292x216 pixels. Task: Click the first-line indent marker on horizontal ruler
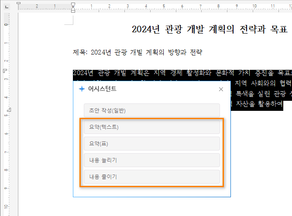[x=73, y=5]
